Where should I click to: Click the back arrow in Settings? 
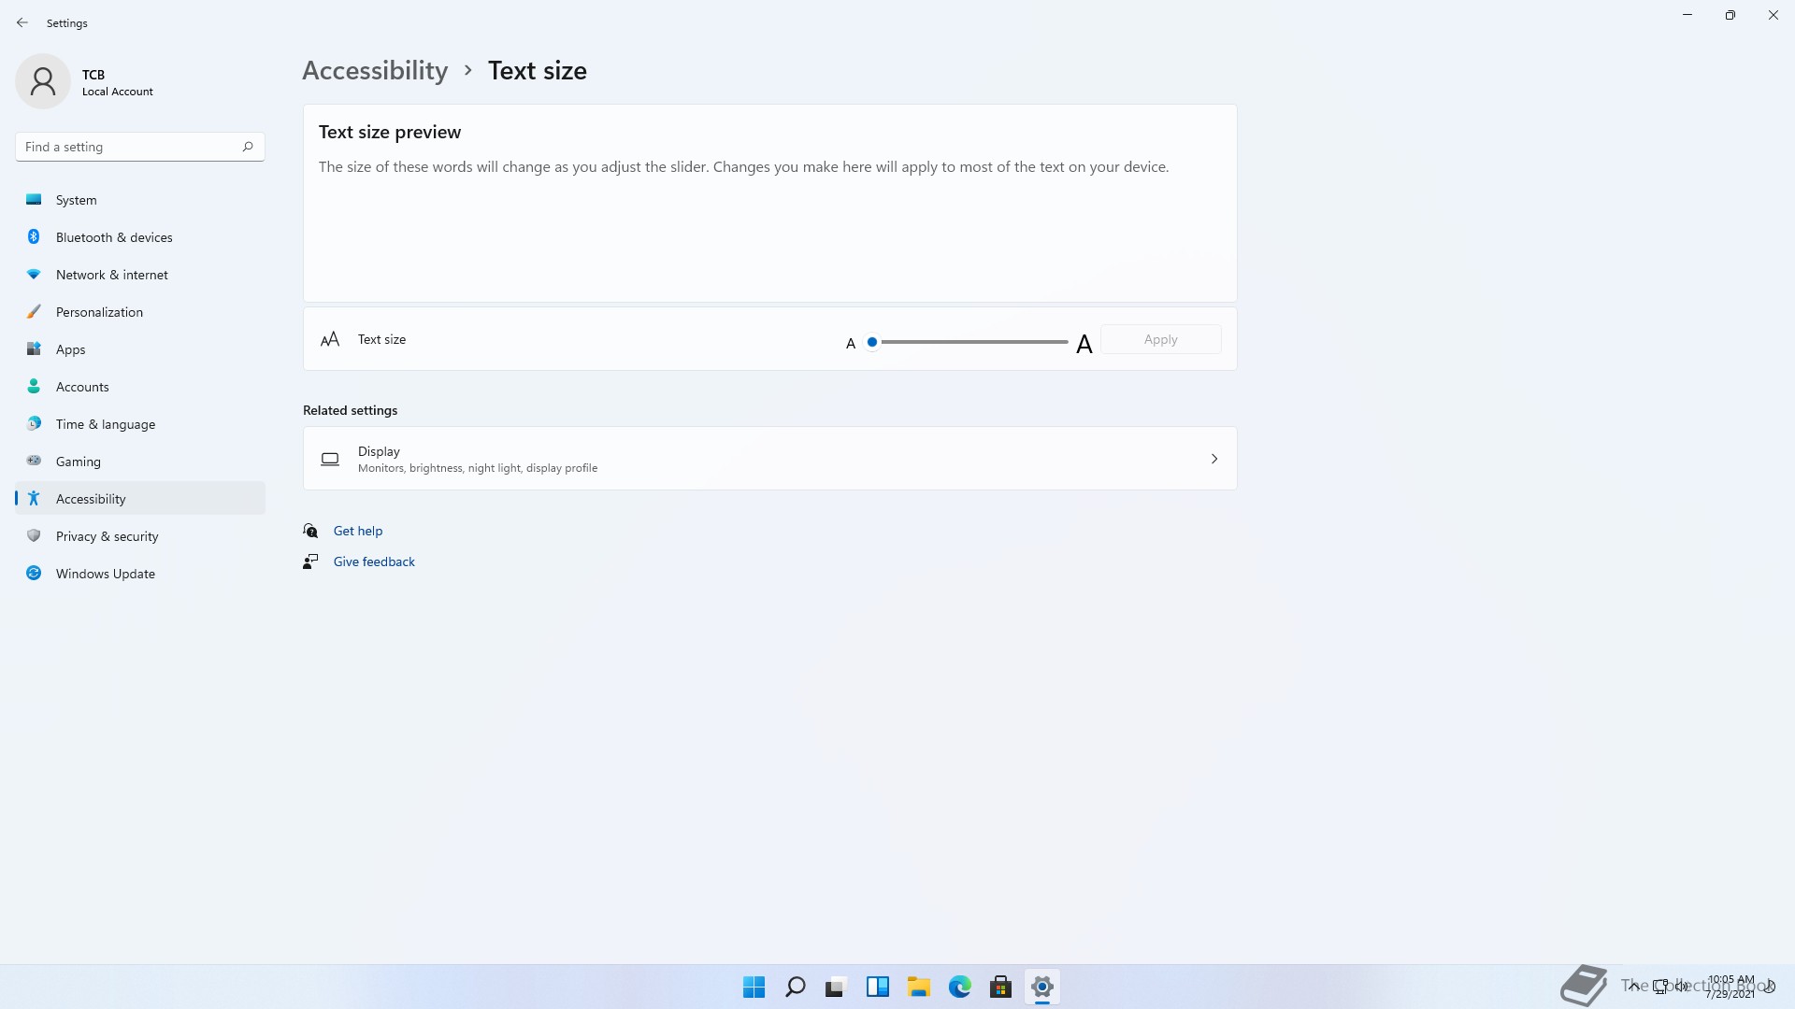[22, 22]
